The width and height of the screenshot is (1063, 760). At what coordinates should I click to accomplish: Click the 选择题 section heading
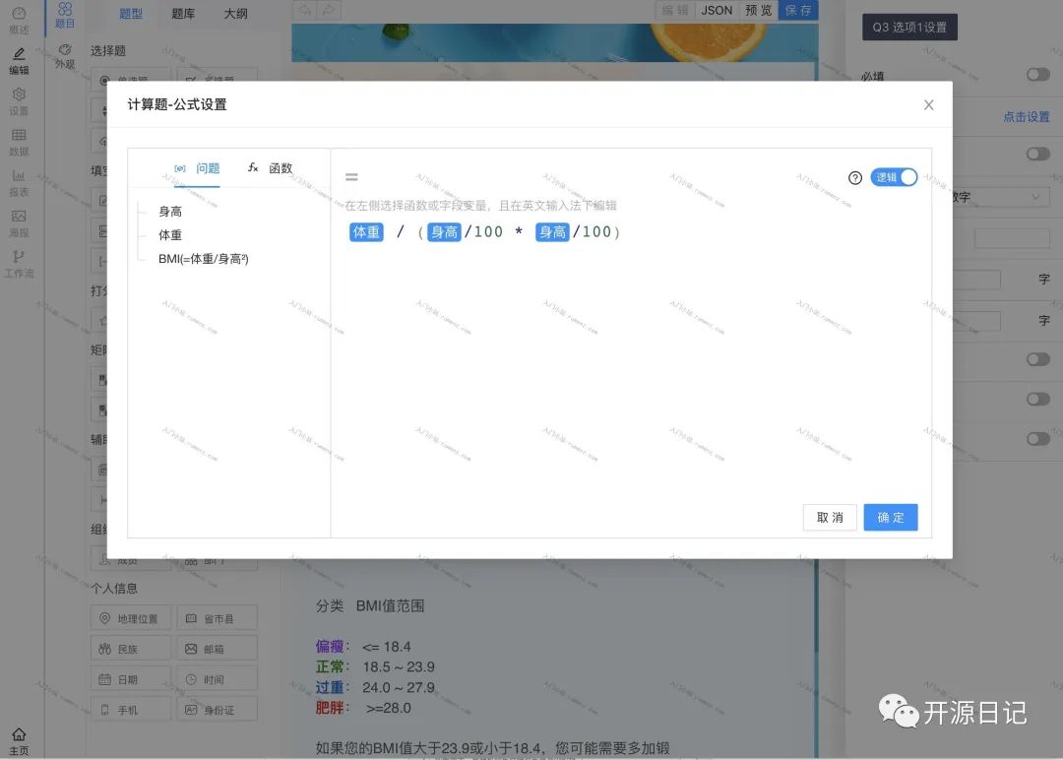tap(108, 51)
